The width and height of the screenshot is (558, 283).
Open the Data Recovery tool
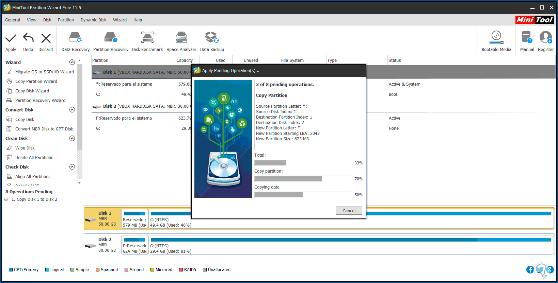click(x=75, y=38)
